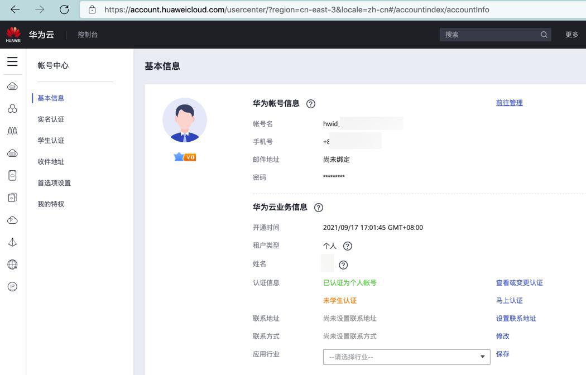Click 设置联系地址 link
This screenshot has height=375, width=586.
[x=516, y=319]
